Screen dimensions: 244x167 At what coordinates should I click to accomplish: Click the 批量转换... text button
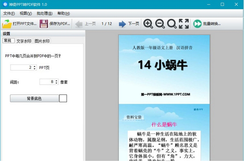(x=212, y=24)
